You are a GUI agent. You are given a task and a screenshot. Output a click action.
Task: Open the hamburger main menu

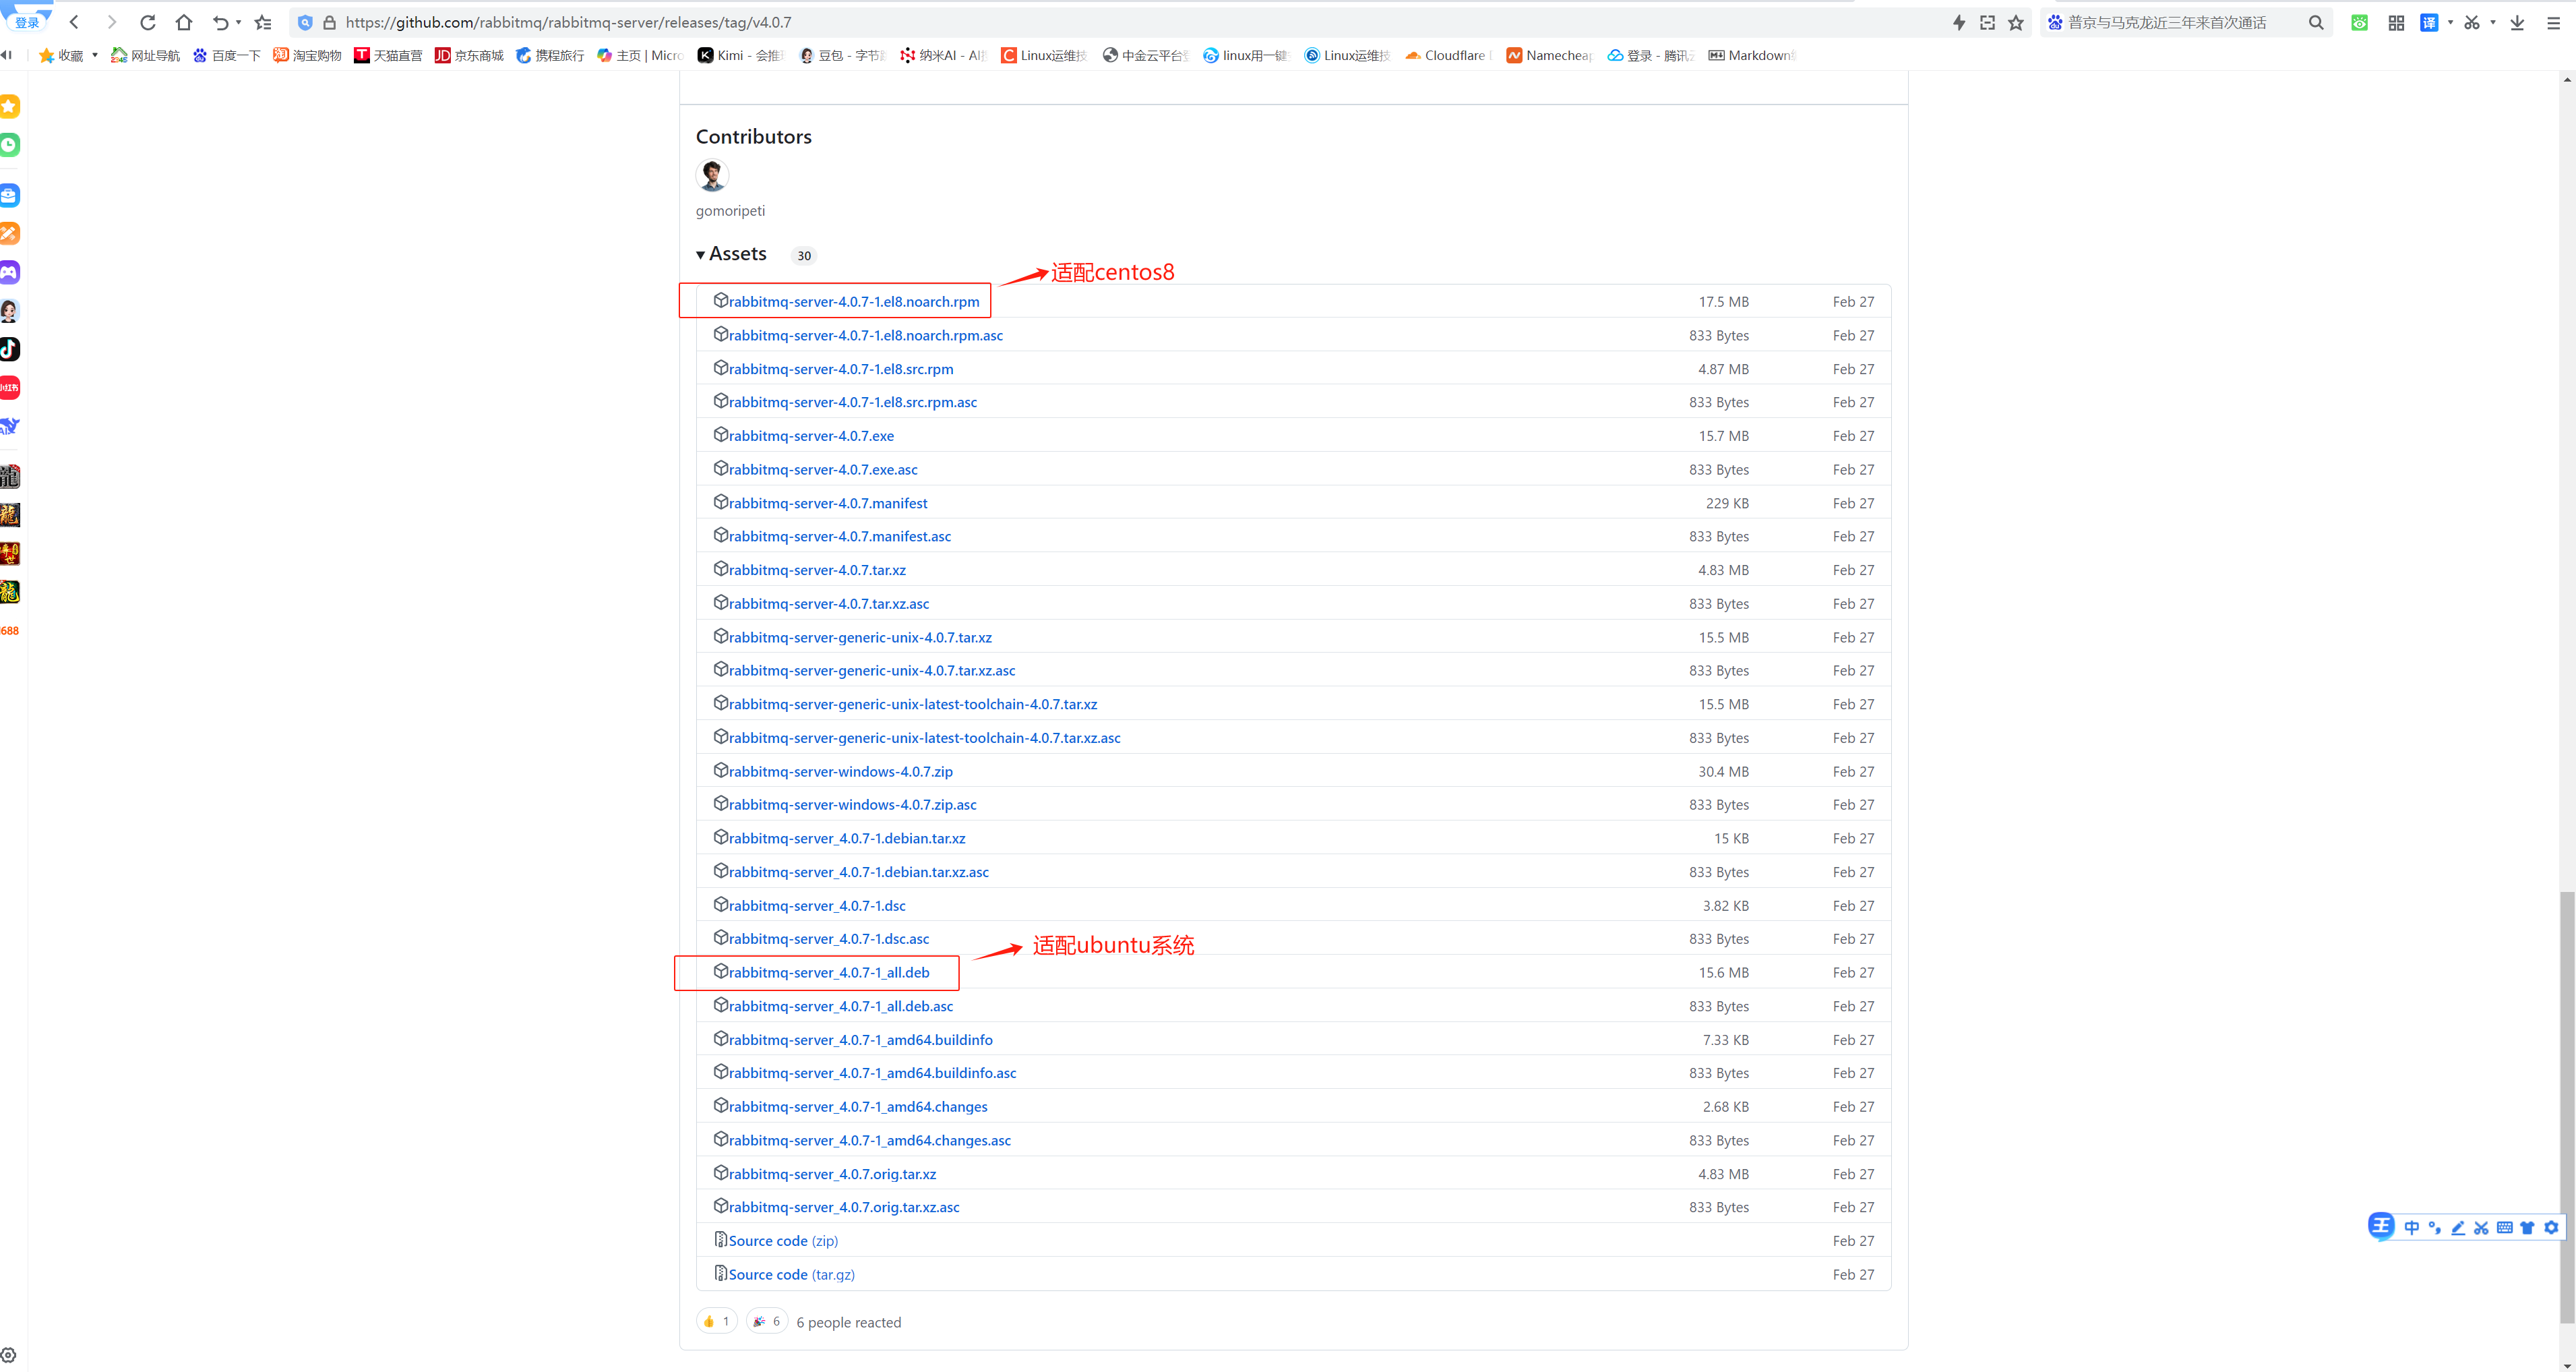coord(2553,22)
